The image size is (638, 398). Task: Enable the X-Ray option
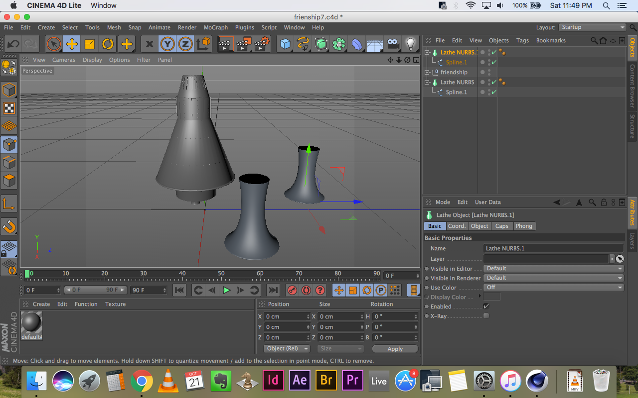pos(486,315)
